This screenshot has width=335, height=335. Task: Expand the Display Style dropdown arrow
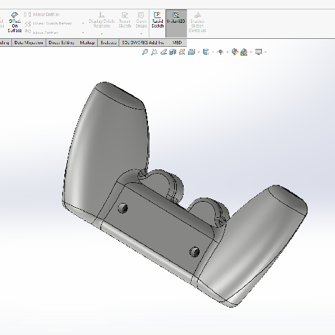tap(213, 52)
